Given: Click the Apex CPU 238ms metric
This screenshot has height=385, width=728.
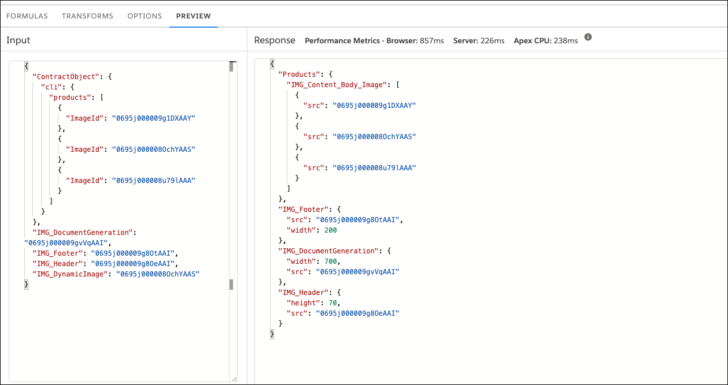Looking at the screenshot, I should 546,41.
